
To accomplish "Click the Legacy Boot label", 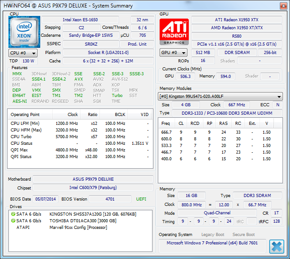I will pyautogui.click(x=213, y=235).
